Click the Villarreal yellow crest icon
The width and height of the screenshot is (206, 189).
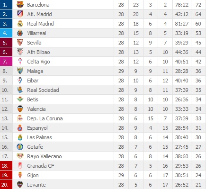20,33
